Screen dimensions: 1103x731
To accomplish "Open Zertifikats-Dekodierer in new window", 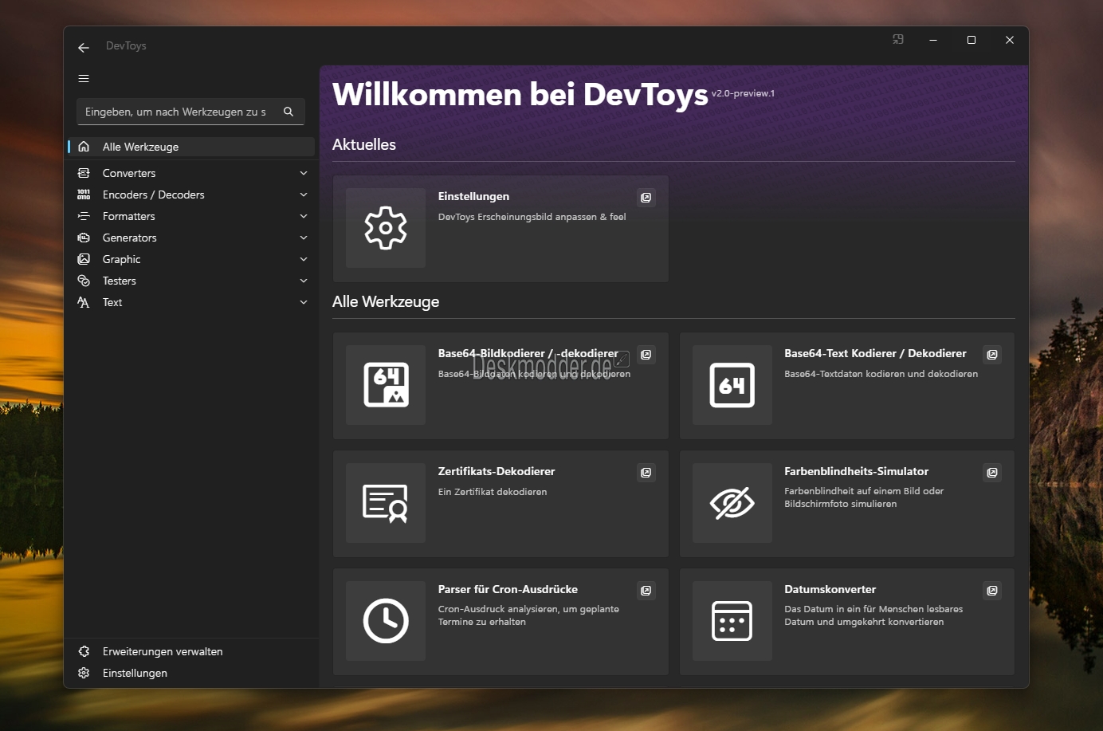I will 646,473.
